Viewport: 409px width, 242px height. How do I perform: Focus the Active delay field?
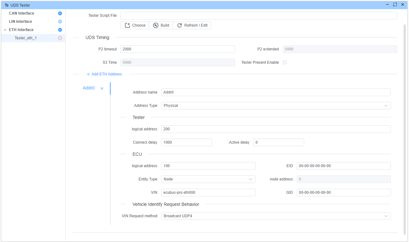click(x=279, y=142)
